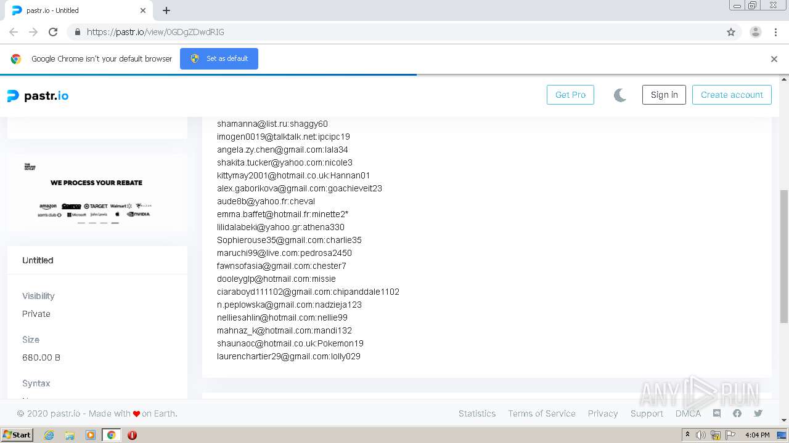Viewport: 789px width, 443px height.
Task: Click the network tray icon
Action: pyautogui.click(x=716, y=435)
